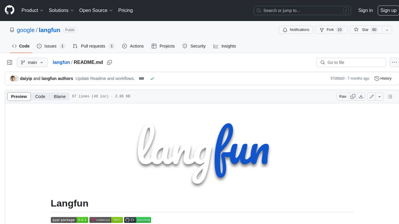Go to google owner profile
This screenshot has width=399, height=224.
(26, 30)
